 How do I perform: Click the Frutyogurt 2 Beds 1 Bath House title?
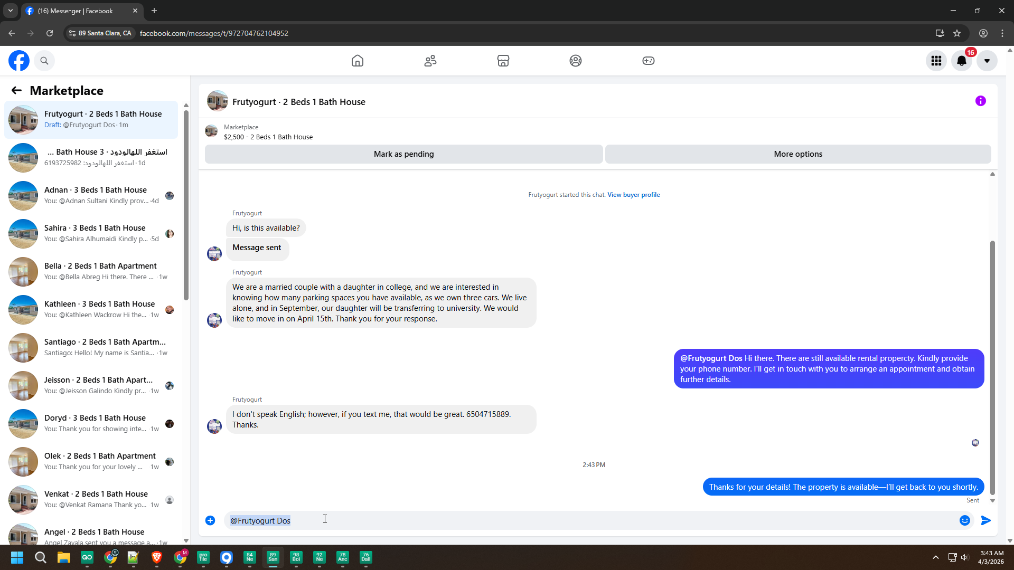tap(299, 102)
